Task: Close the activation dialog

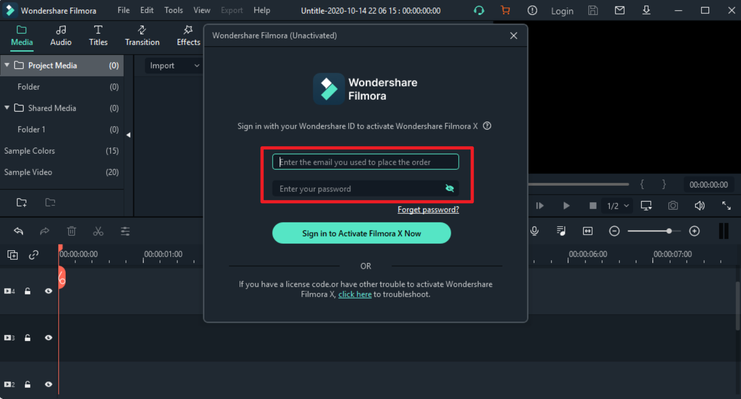Action: pos(514,36)
